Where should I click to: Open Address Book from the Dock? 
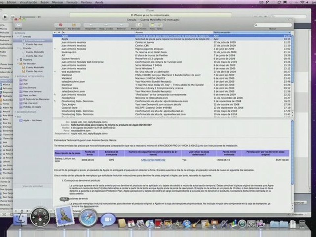[122, 224]
